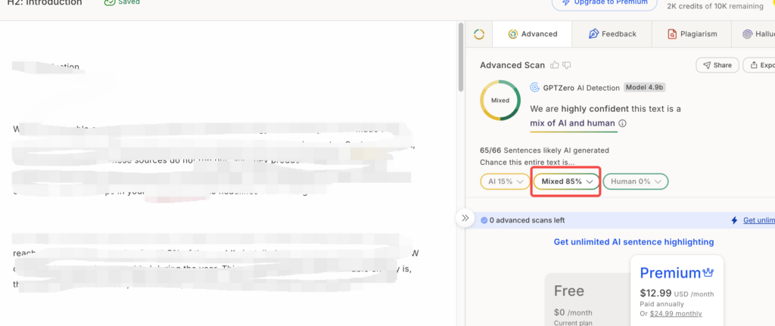Collapse the results panel with double-chevron
Viewport: 775px width, 326px height.
point(465,218)
